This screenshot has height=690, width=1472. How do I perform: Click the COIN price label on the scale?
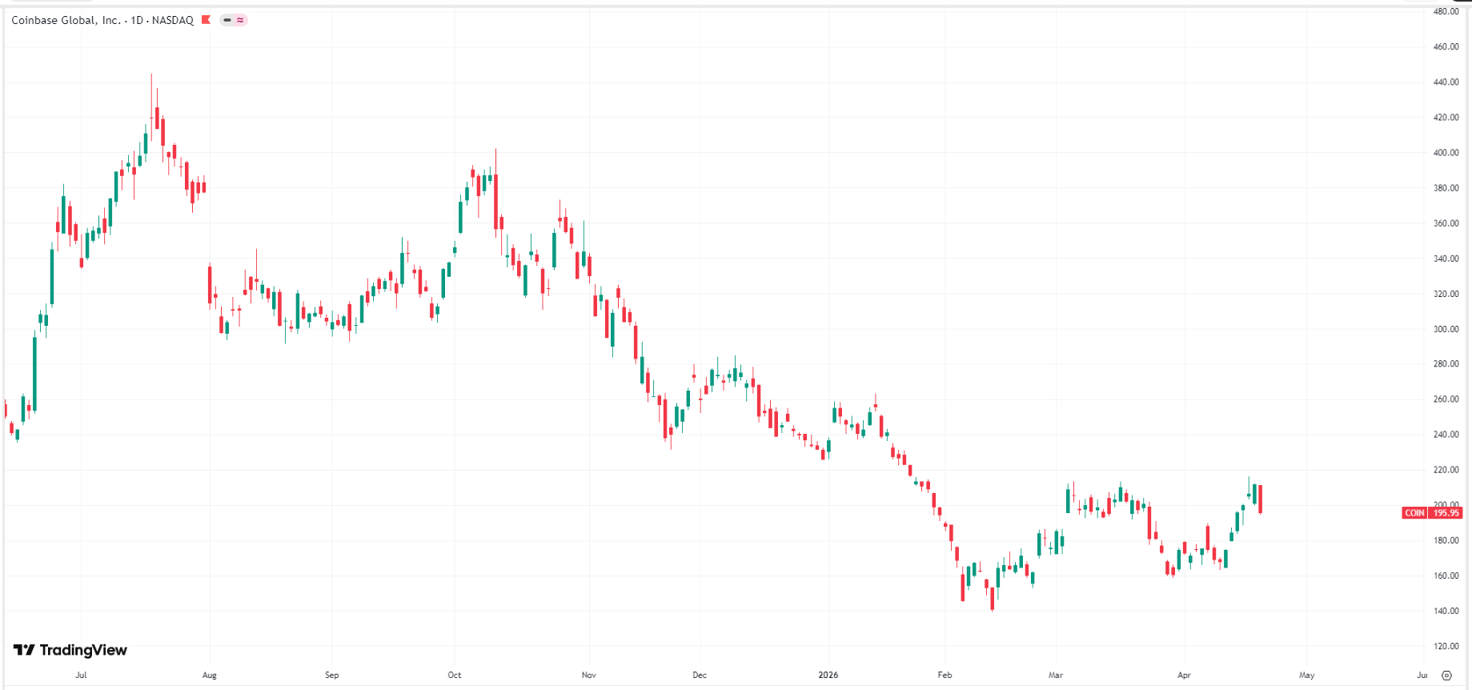click(x=1413, y=514)
